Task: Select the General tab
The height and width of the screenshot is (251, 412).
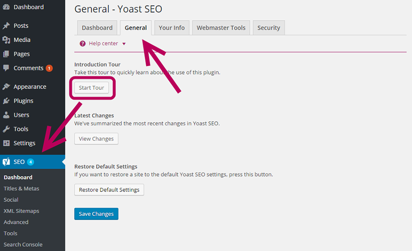Action: click(x=135, y=28)
